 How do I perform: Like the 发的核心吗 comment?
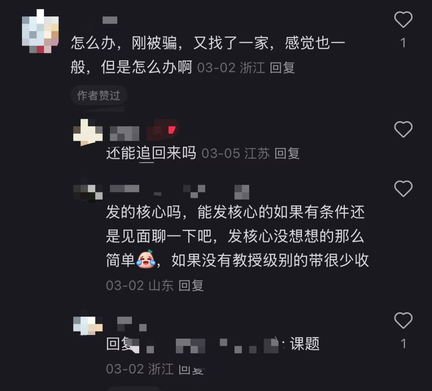(x=403, y=189)
